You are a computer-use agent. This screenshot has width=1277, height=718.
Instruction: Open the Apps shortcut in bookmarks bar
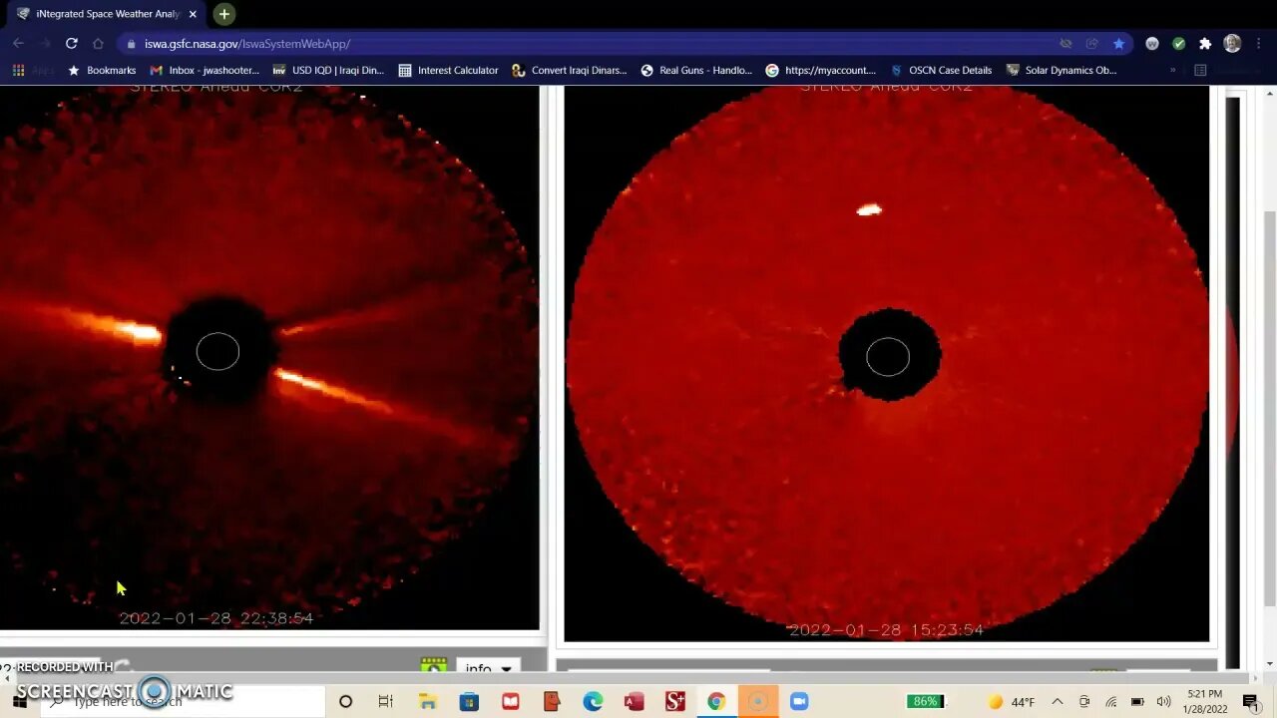(x=33, y=71)
